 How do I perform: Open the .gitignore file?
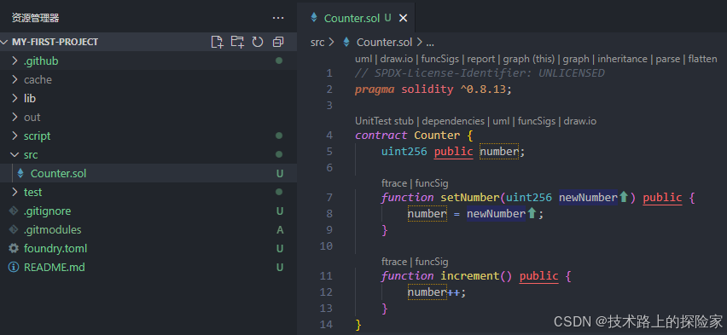[x=47, y=211]
